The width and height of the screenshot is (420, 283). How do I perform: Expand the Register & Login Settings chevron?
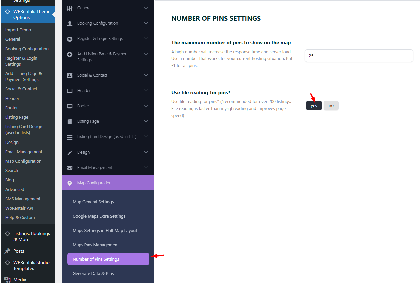[146, 39]
